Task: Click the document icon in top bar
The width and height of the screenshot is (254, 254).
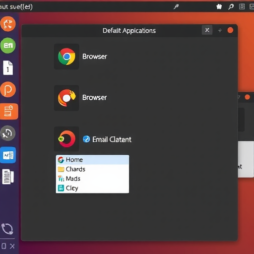Action: point(242,6)
